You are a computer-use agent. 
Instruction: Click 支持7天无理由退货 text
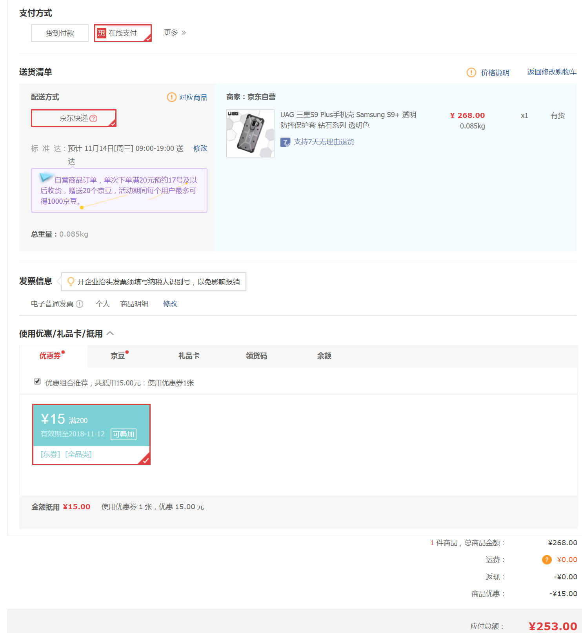tap(324, 142)
